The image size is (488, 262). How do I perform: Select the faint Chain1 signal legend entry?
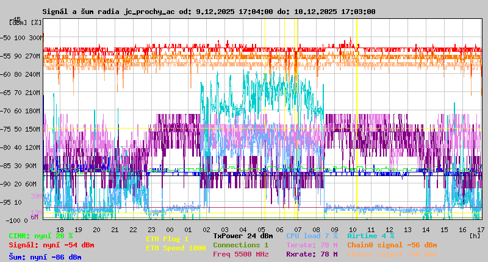pos(392,253)
